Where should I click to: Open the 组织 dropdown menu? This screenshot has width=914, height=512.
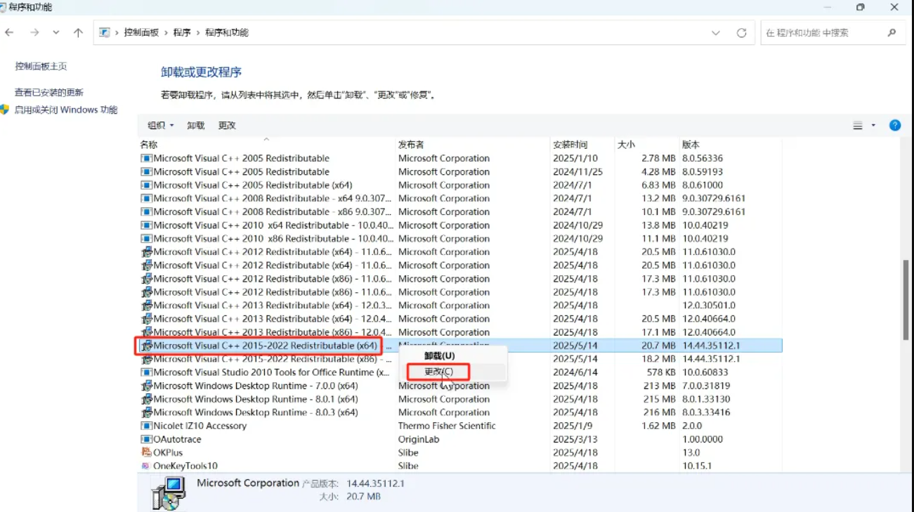point(160,125)
